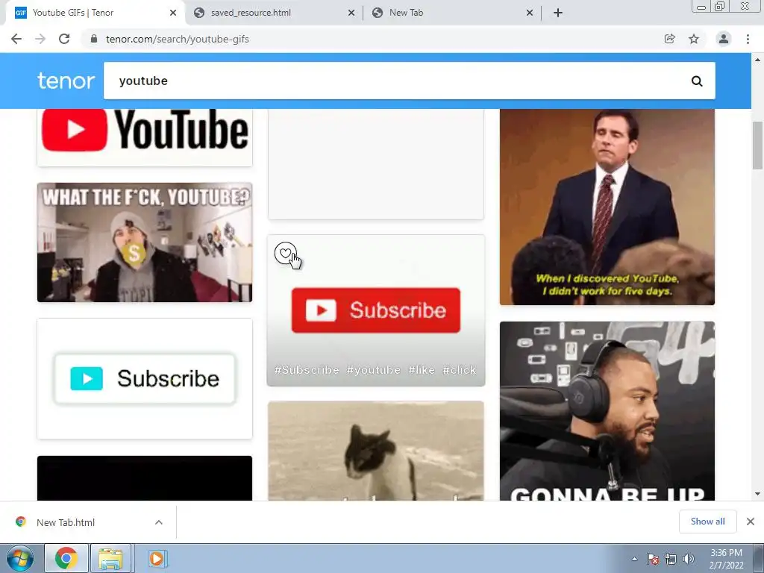Open Windows Explorer from taskbar
764x573 pixels.
(110, 558)
